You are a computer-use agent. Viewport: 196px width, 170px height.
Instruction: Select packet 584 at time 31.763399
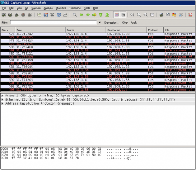(98, 60)
